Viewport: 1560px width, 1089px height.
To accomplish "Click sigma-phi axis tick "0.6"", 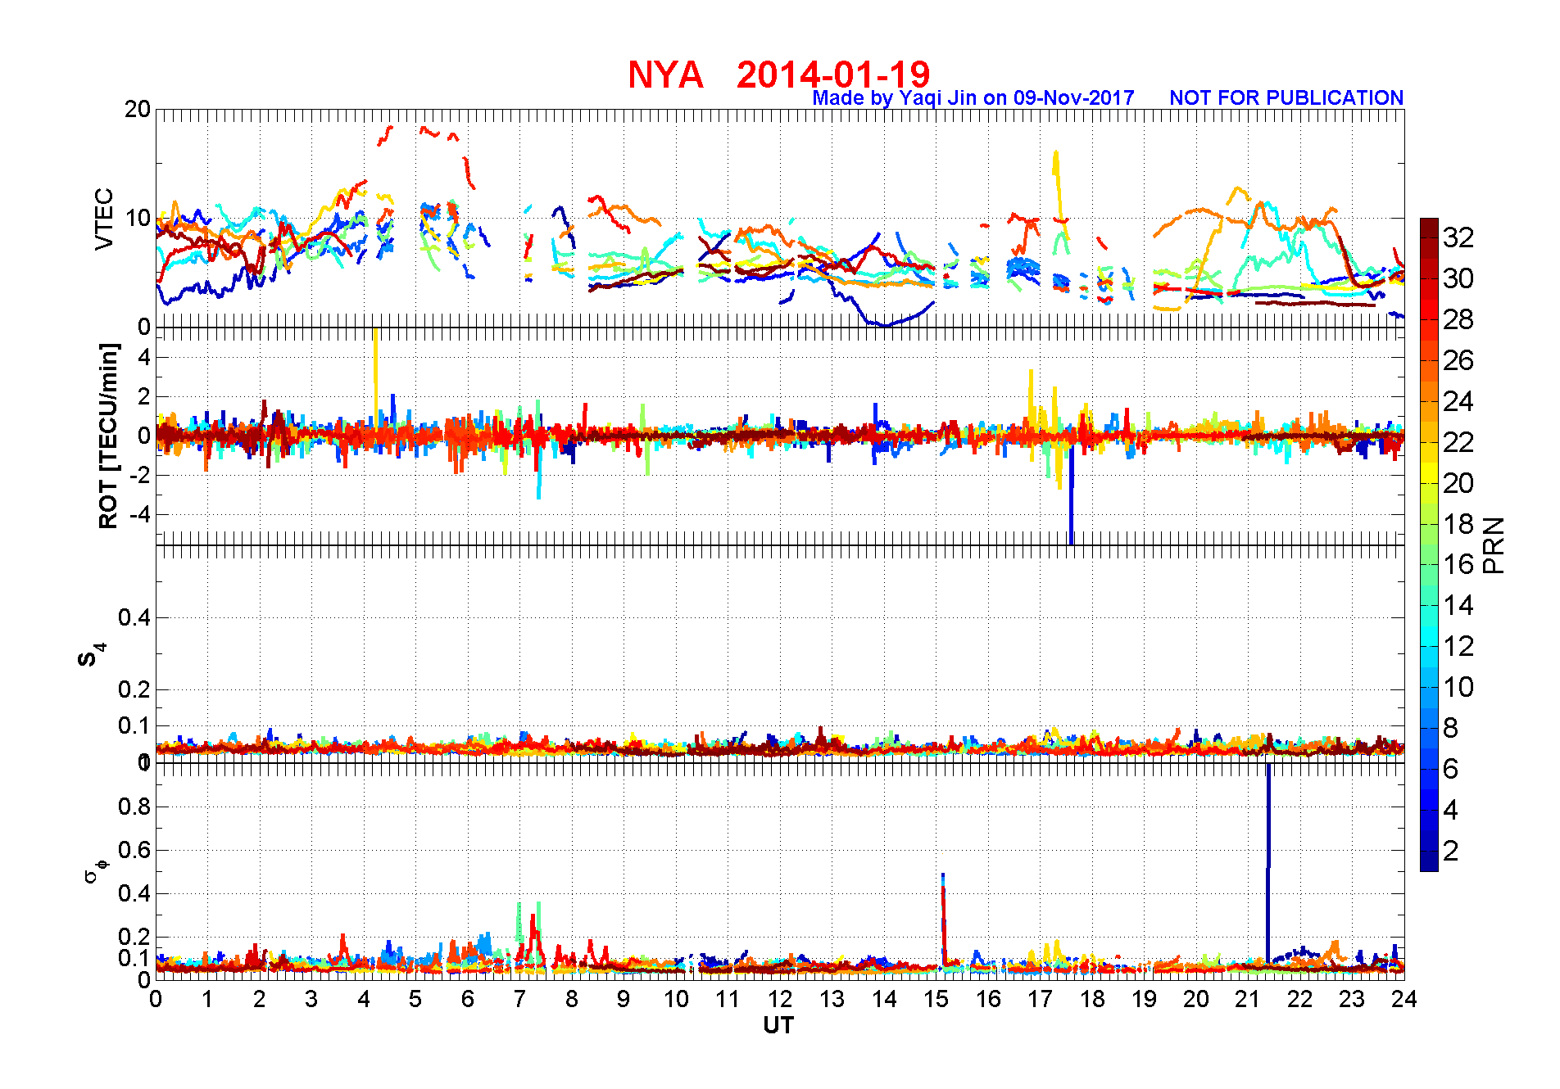I will tap(134, 850).
